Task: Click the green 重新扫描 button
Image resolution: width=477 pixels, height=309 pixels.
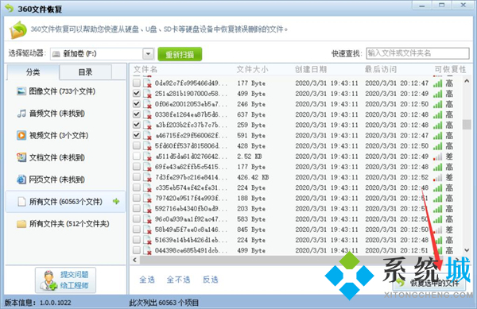Action: click(180, 54)
